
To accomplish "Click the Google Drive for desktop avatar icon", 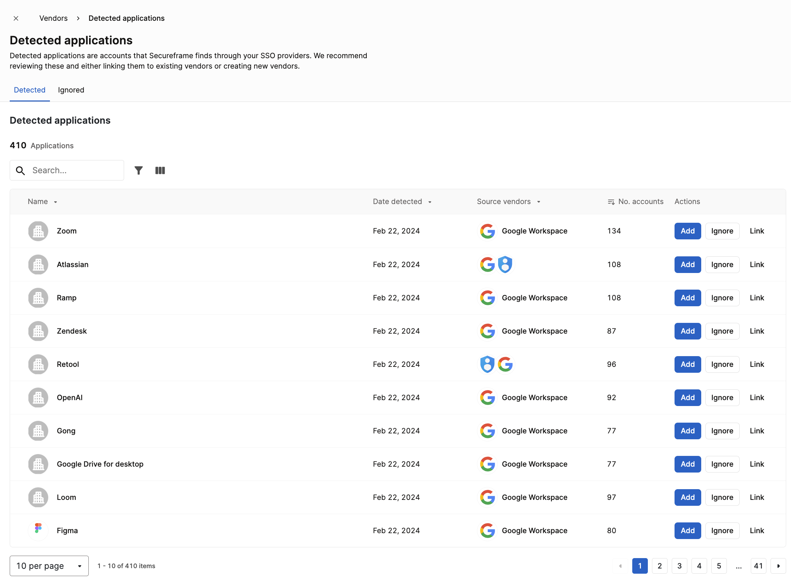I will coord(38,464).
